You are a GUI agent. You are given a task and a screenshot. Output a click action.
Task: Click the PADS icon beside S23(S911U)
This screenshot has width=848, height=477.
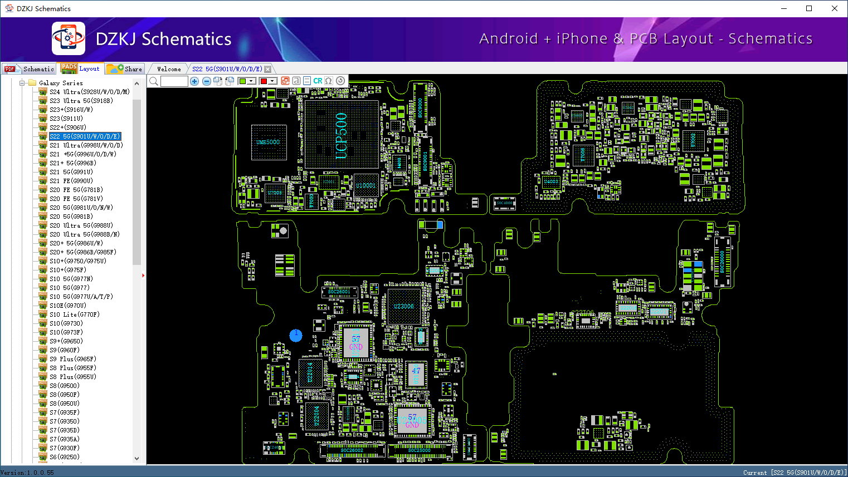pyautogui.click(x=43, y=118)
